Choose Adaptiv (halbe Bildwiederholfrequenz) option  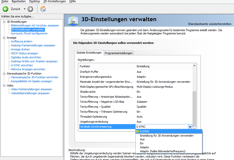point(169,151)
